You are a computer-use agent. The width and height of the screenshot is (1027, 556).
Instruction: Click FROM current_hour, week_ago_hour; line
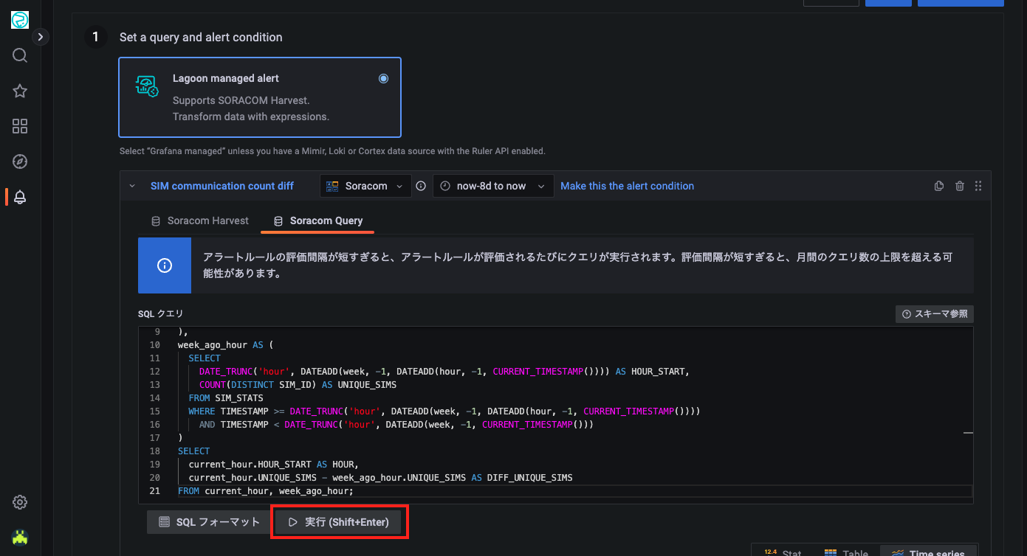click(x=266, y=491)
